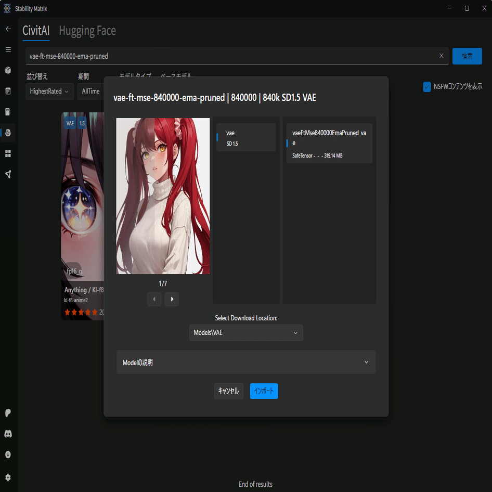The image size is (492, 492).
Task: Click the VAE badge on model card
Action: [x=70, y=123]
